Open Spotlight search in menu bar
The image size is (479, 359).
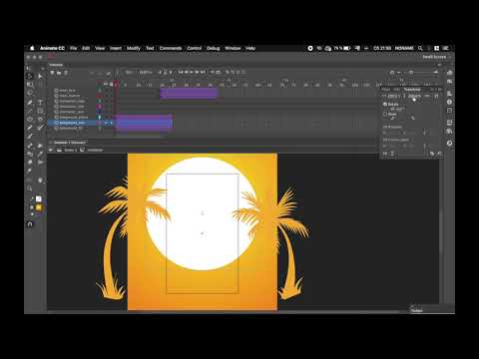point(420,48)
